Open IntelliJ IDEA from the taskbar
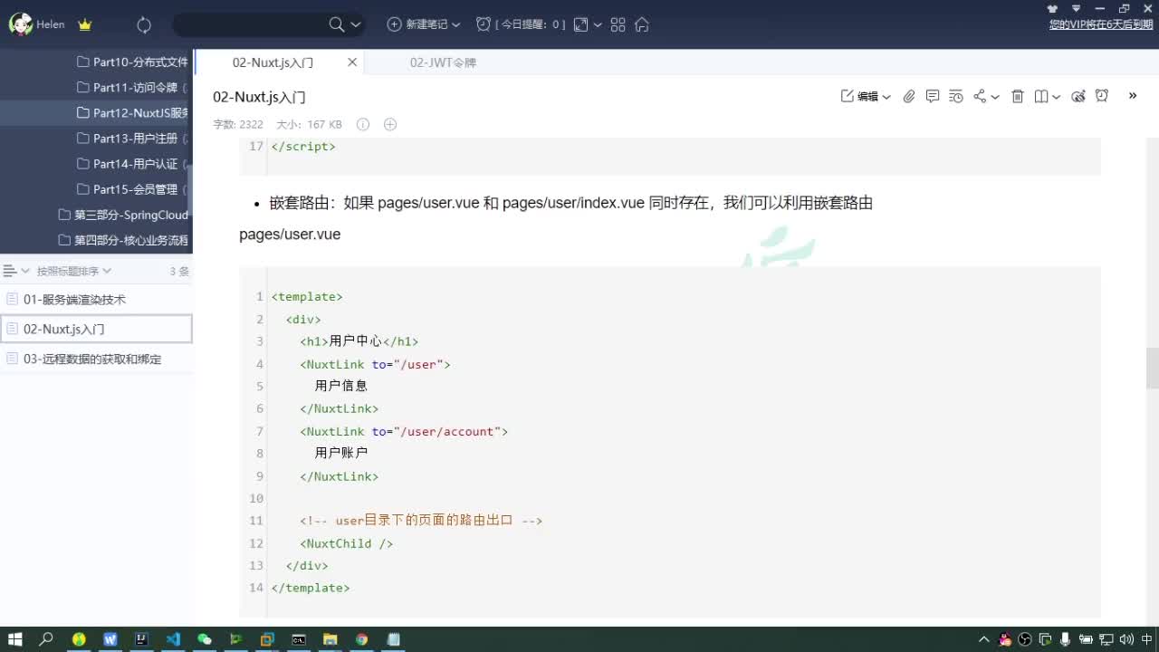The image size is (1159, 652). tap(141, 639)
